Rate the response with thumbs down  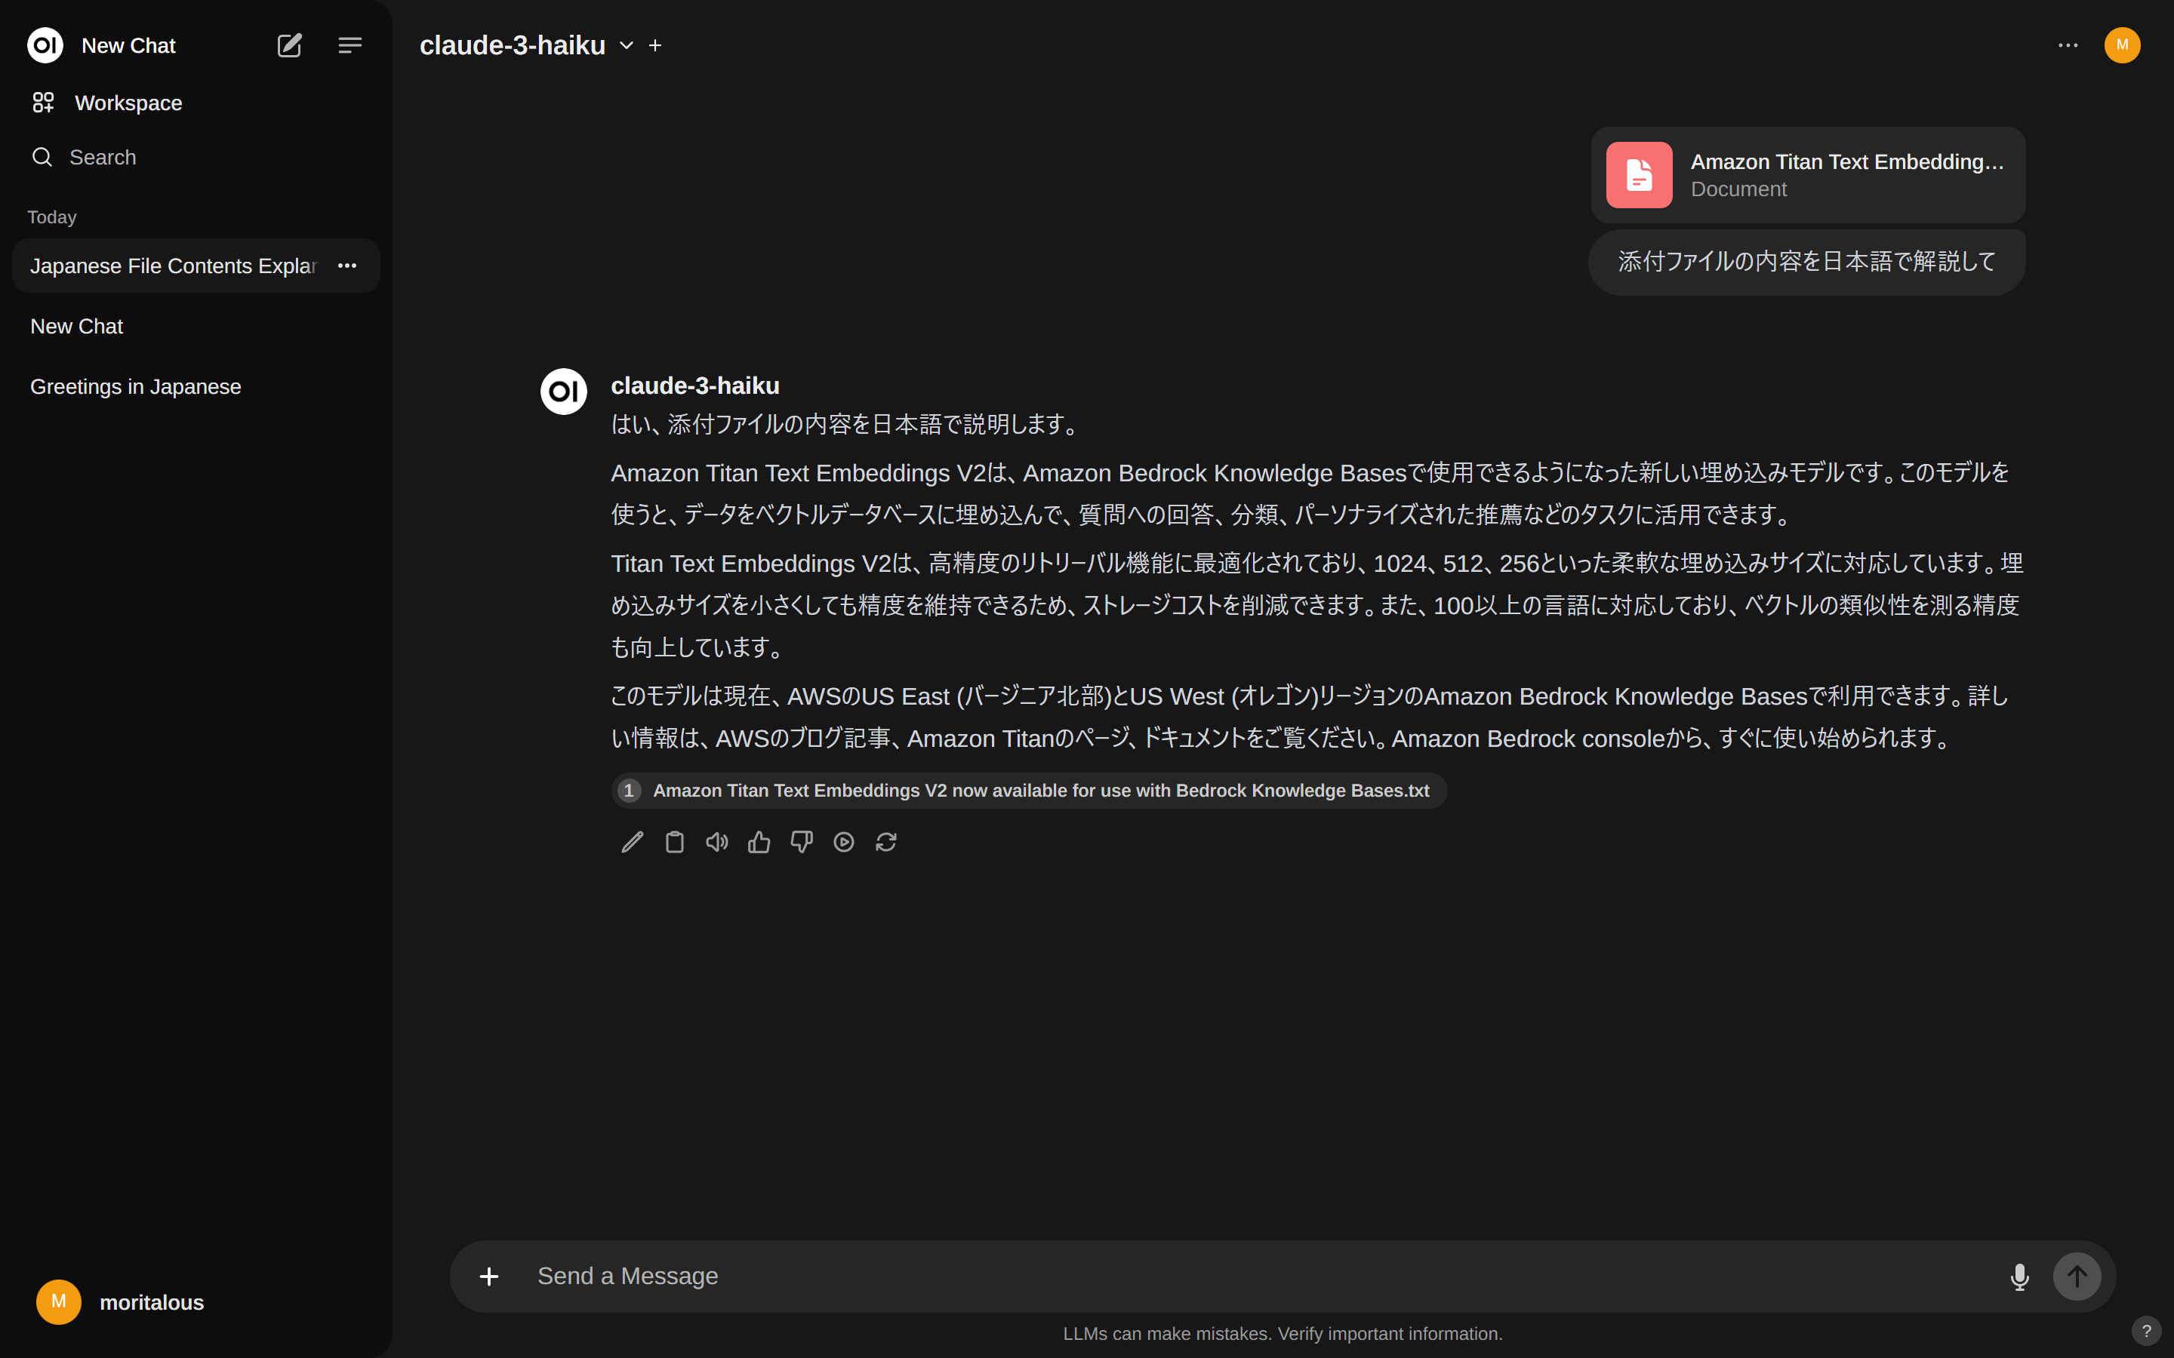(800, 841)
